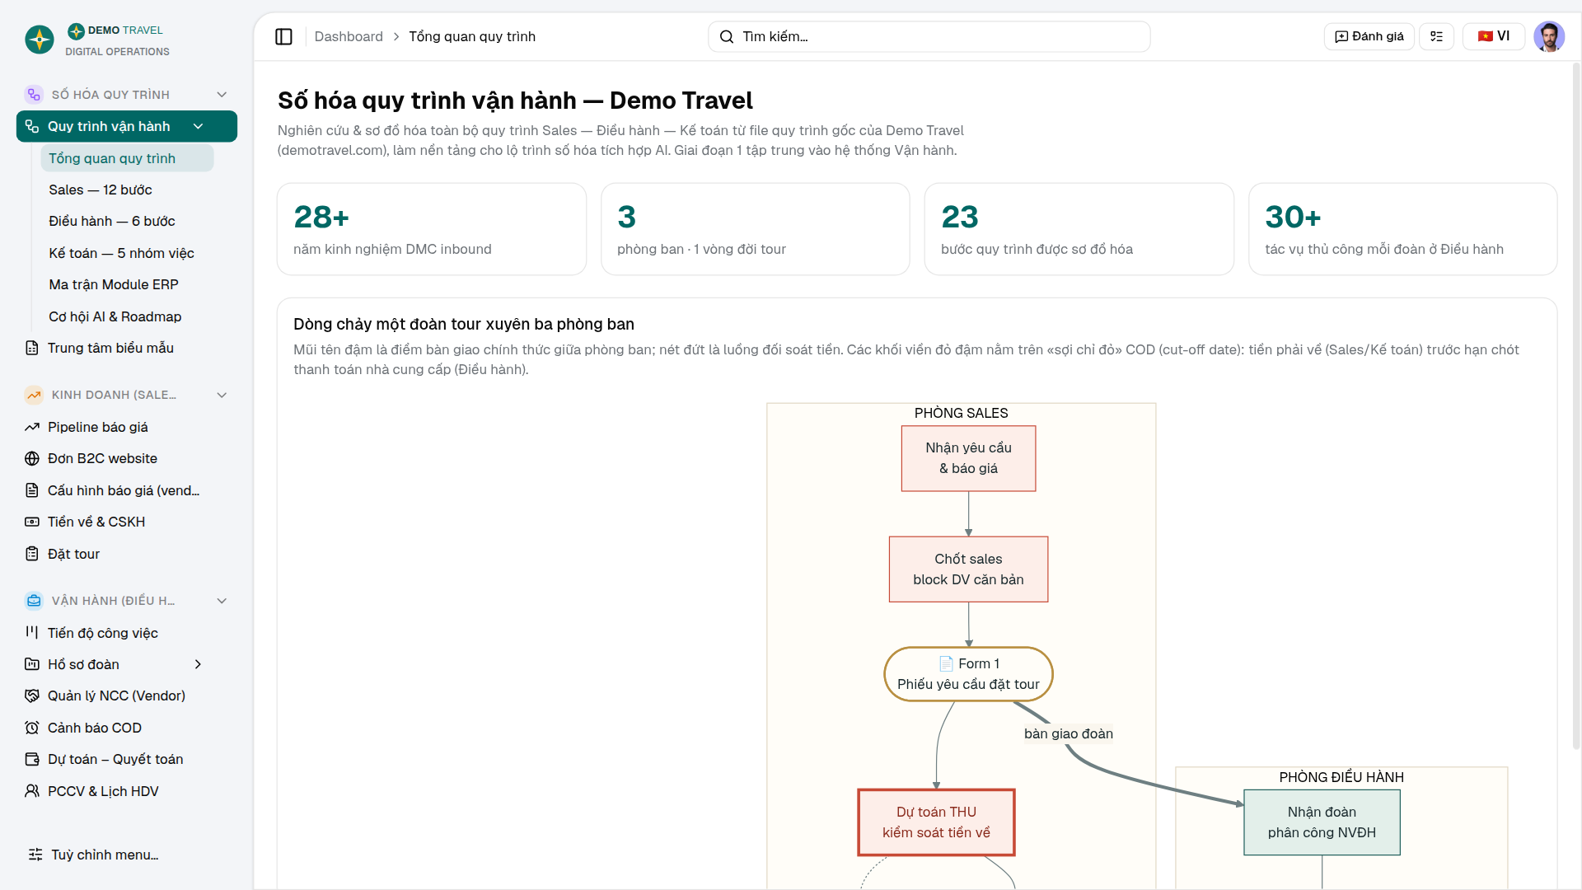This screenshot has height=890, width=1582.
Task: Click the PHÒNG ĐIỀU HÀNH lane title
Action: coord(1341,777)
